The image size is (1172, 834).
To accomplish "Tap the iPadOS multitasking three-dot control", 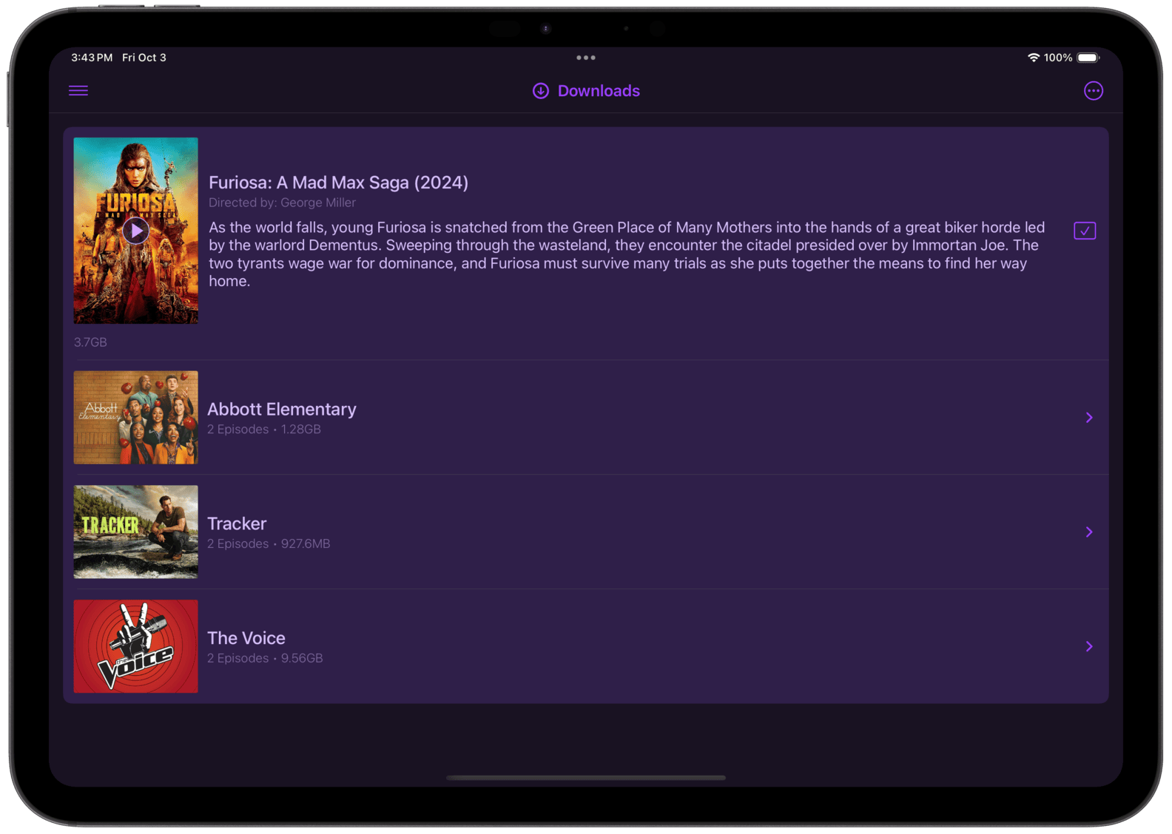I will [x=585, y=58].
